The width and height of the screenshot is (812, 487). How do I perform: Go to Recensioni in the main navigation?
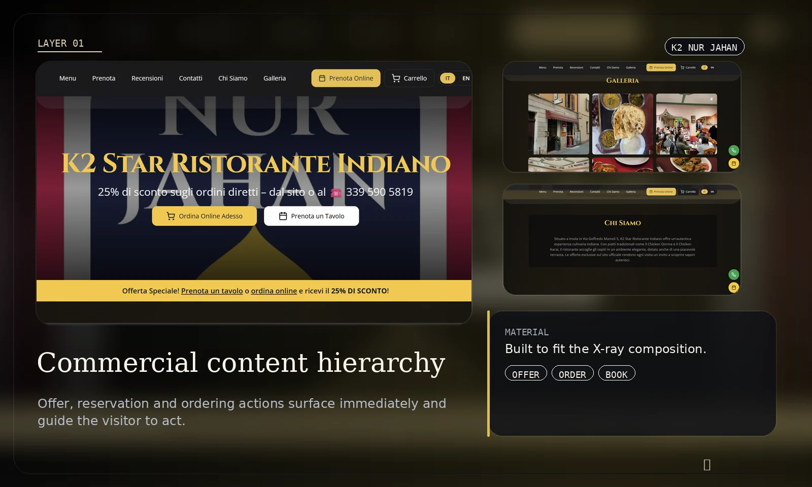(x=147, y=78)
